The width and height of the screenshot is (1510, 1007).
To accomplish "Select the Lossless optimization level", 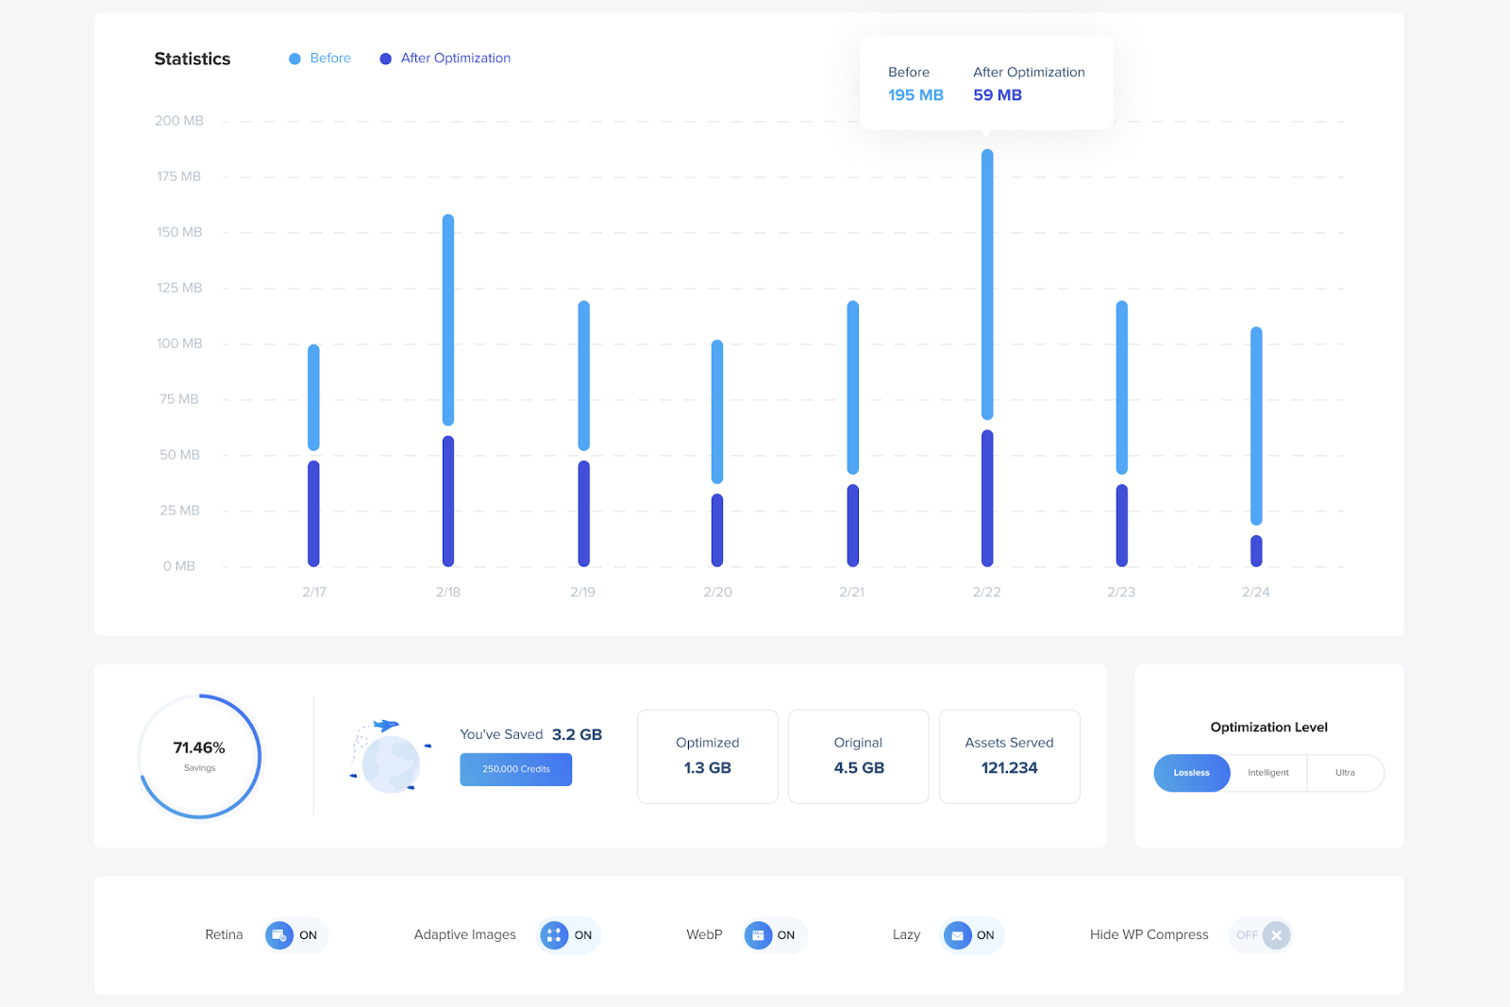I will click(1191, 773).
